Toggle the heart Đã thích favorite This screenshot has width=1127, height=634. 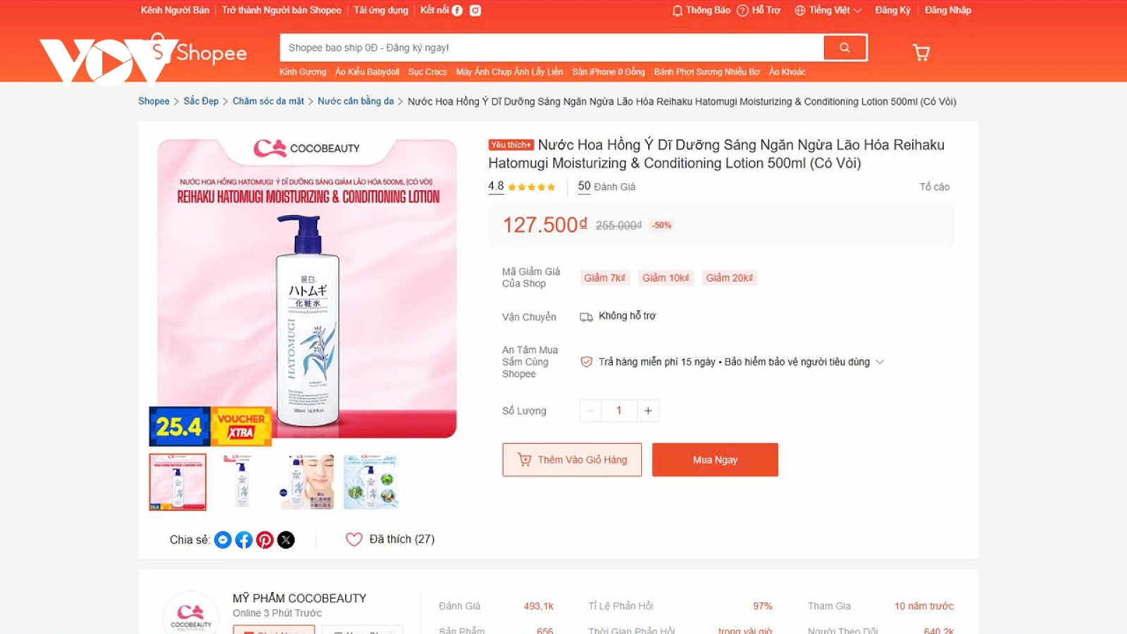(x=354, y=539)
